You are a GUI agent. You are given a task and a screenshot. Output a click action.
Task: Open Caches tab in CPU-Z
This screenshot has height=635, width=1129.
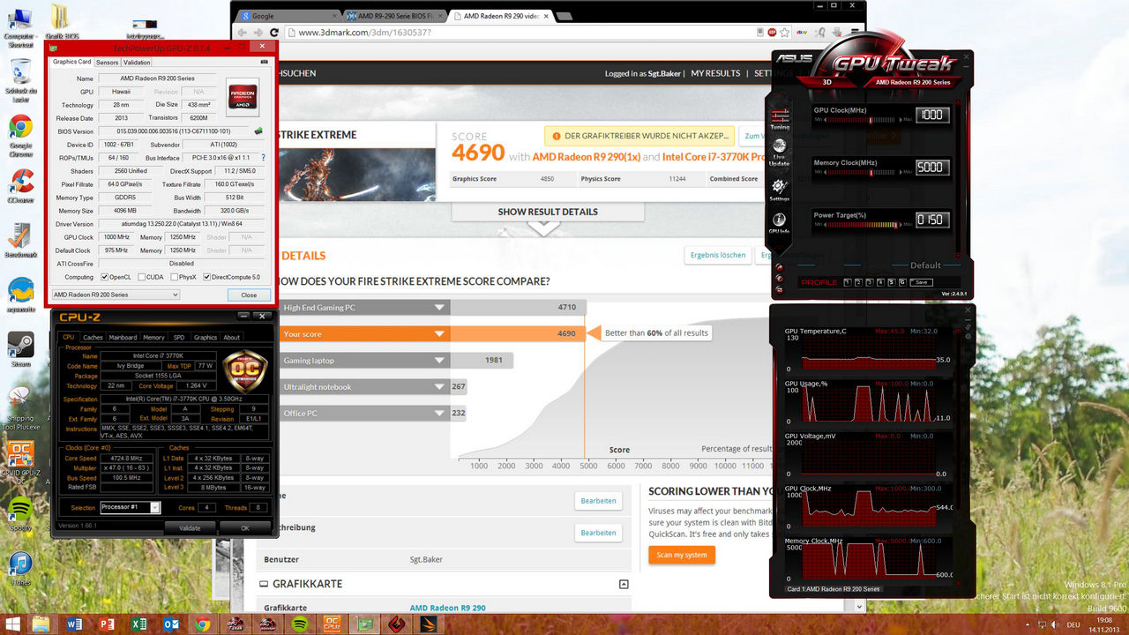click(93, 337)
